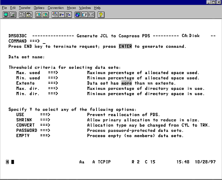Open the Edit menu
This screenshot has height=180, width=222.
click(x=13, y=8)
